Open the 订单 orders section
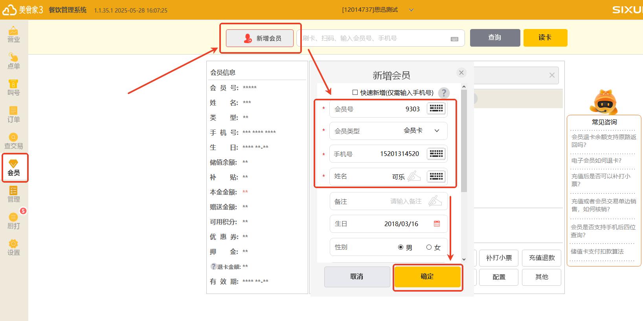The height and width of the screenshot is (321, 643). point(14,115)
